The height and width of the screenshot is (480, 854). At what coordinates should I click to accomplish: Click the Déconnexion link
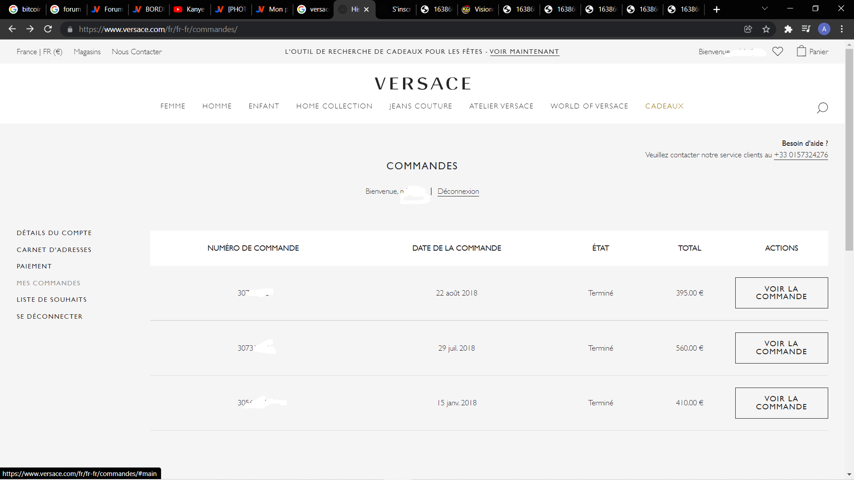(x=458, y=192)
